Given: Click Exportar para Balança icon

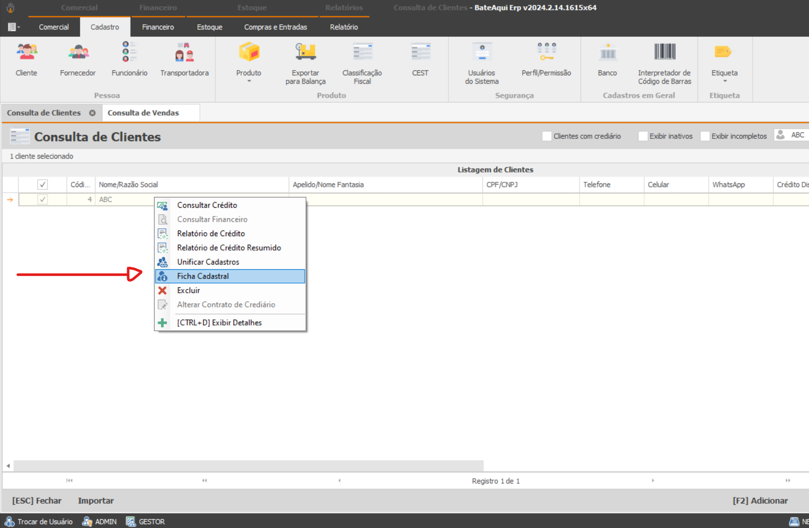Looking at the screenshot, I should pyautogui.click(x=305, y=52).
